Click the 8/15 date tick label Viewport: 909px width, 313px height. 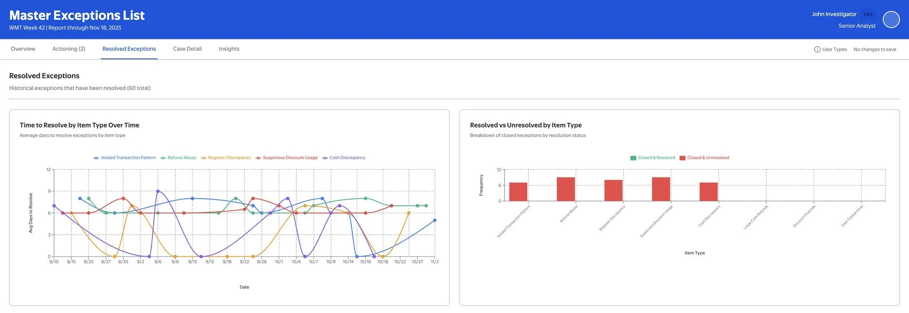(x=71, y=262)
